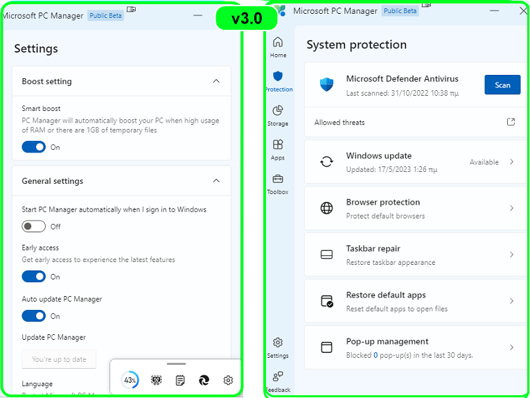530x398 pixels.
Task: Open the Toolbox in sidebar
Action: coord(278,184)
